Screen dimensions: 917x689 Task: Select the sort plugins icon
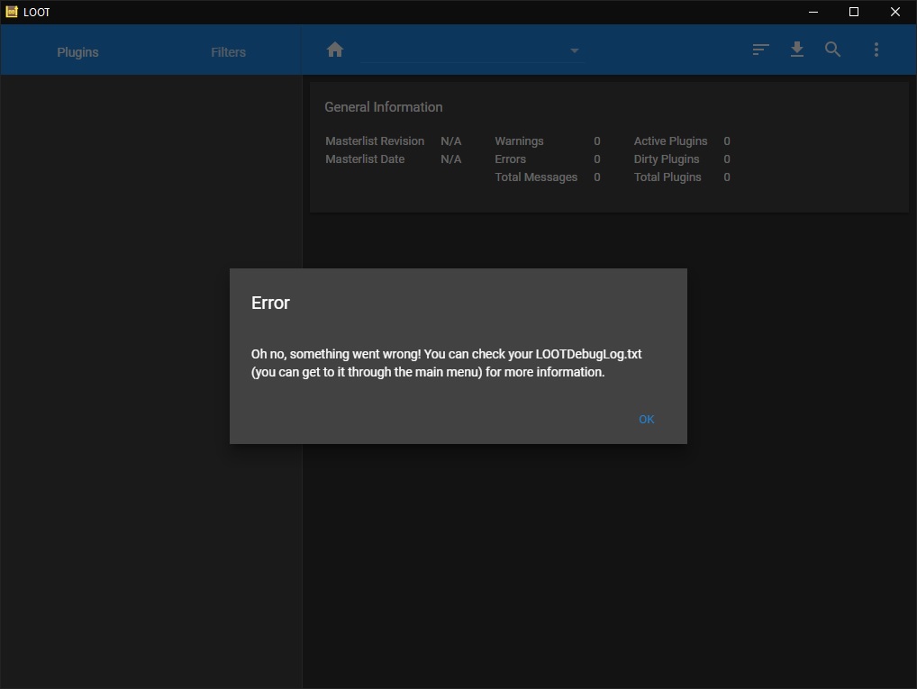760,50
